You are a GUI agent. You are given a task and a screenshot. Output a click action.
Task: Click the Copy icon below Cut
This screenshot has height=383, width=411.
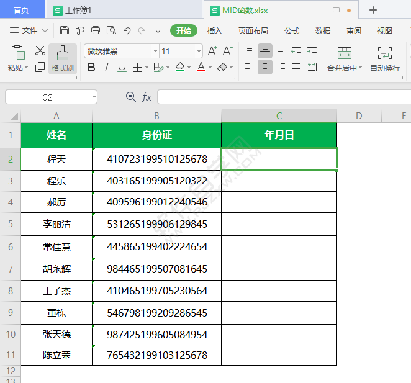tap(40, 67)
